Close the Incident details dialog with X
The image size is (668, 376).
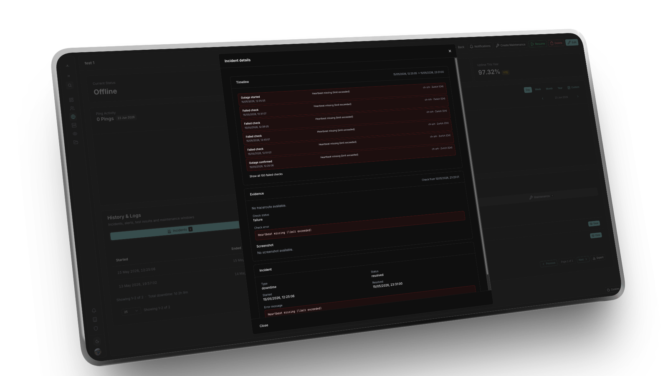click(x=450, y=51)
